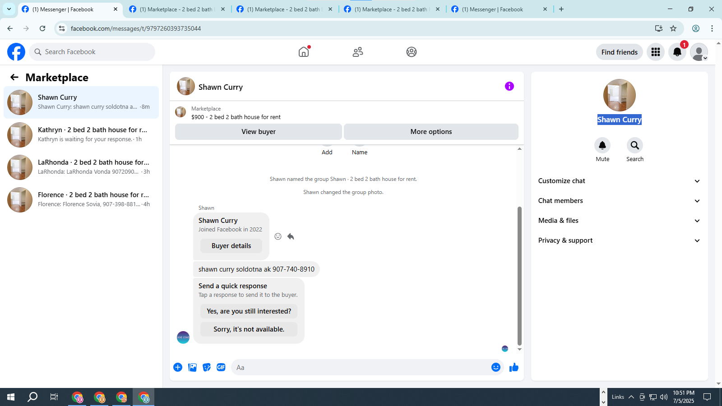
Task: Expand Chat members section
Action: [x=619, y=201]
